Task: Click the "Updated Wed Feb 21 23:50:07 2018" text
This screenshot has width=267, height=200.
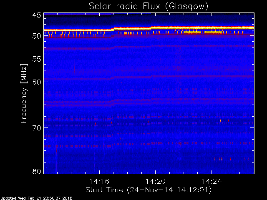Action: [36, 198]
